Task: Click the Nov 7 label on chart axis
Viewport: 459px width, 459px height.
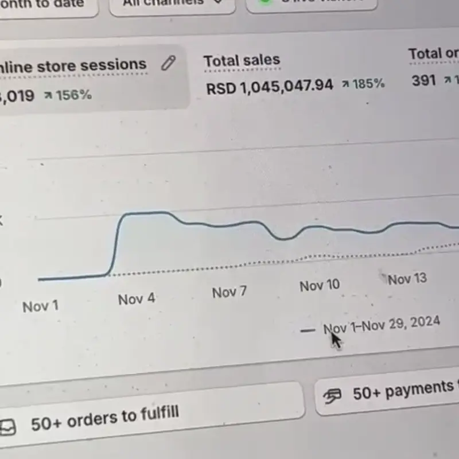Action: tap(229, 292)
